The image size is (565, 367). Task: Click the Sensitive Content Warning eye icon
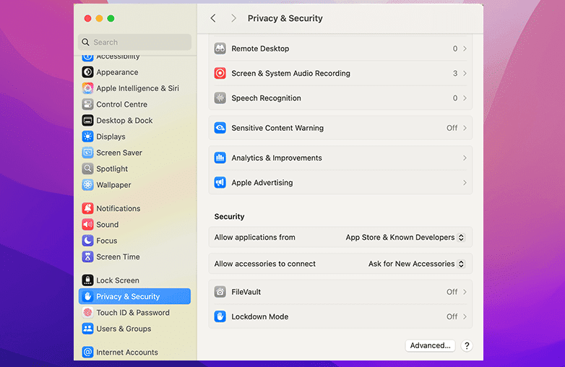(x=220, y=128)
